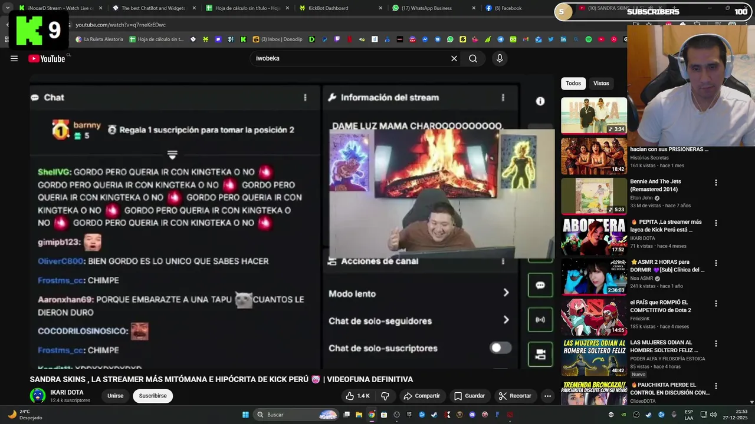The height and width of the screenshot is (424, 755).
Task: Run the search with the magnifier button
Action: pos(473,58)
